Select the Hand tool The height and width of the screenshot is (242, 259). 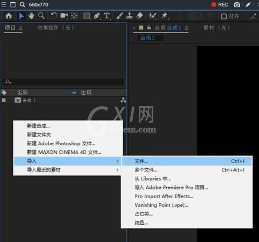click(31, 16)
